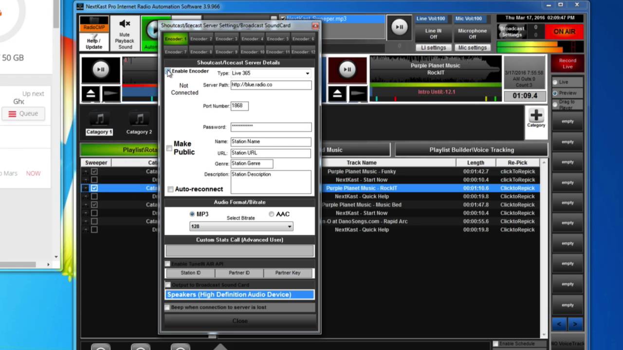This screenshot has width=623, height=350.
Task: Click the Port Number field
Action: 239,105
